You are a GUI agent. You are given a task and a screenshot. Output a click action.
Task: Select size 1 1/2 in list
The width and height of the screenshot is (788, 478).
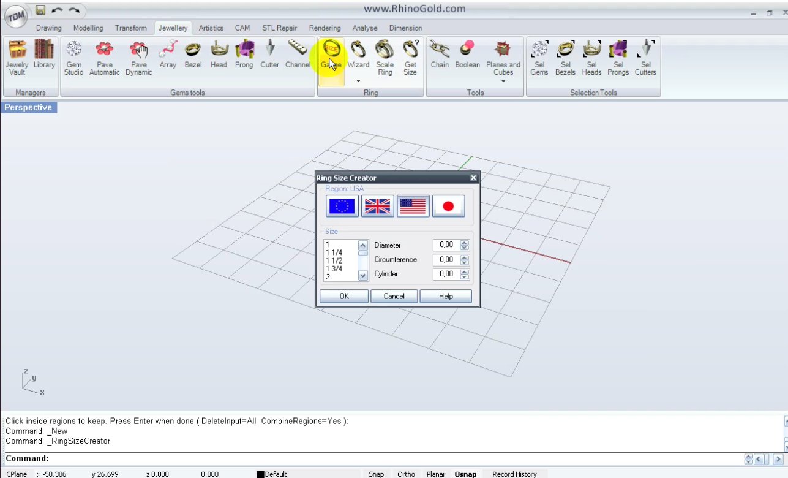point(334,260)
